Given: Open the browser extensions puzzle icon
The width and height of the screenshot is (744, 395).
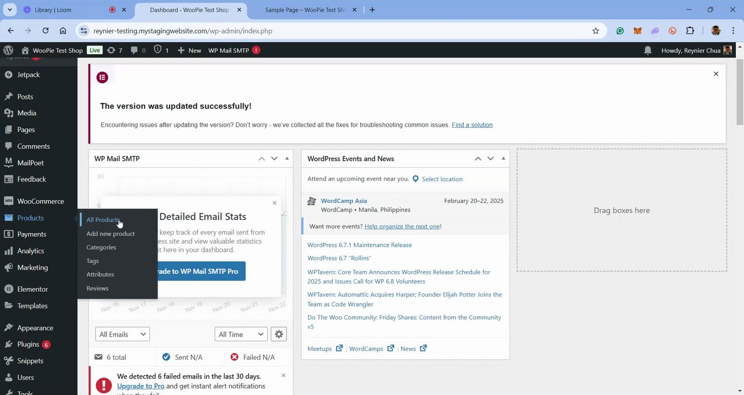Looking at the screenshot, I should tap(690, 31).
